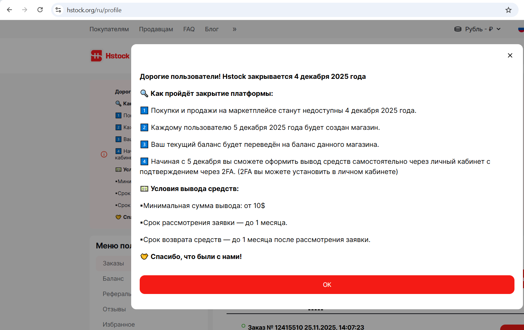
Task: Click the red info circle icon
Action: pyautogui.click(x=104, y=154)
